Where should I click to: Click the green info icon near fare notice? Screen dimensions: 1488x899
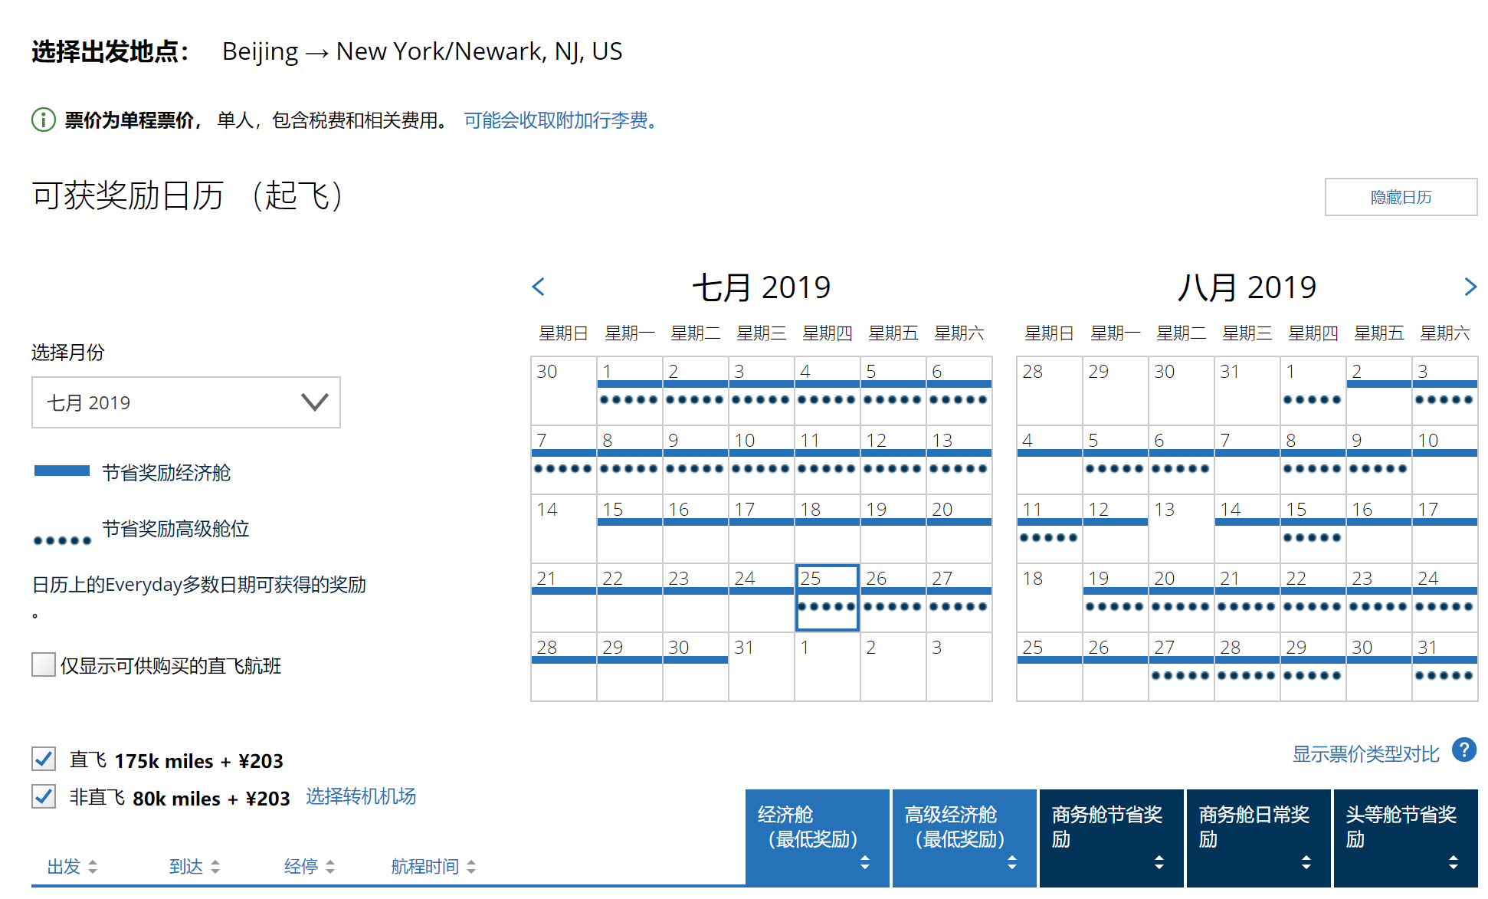tap(44, 120)
